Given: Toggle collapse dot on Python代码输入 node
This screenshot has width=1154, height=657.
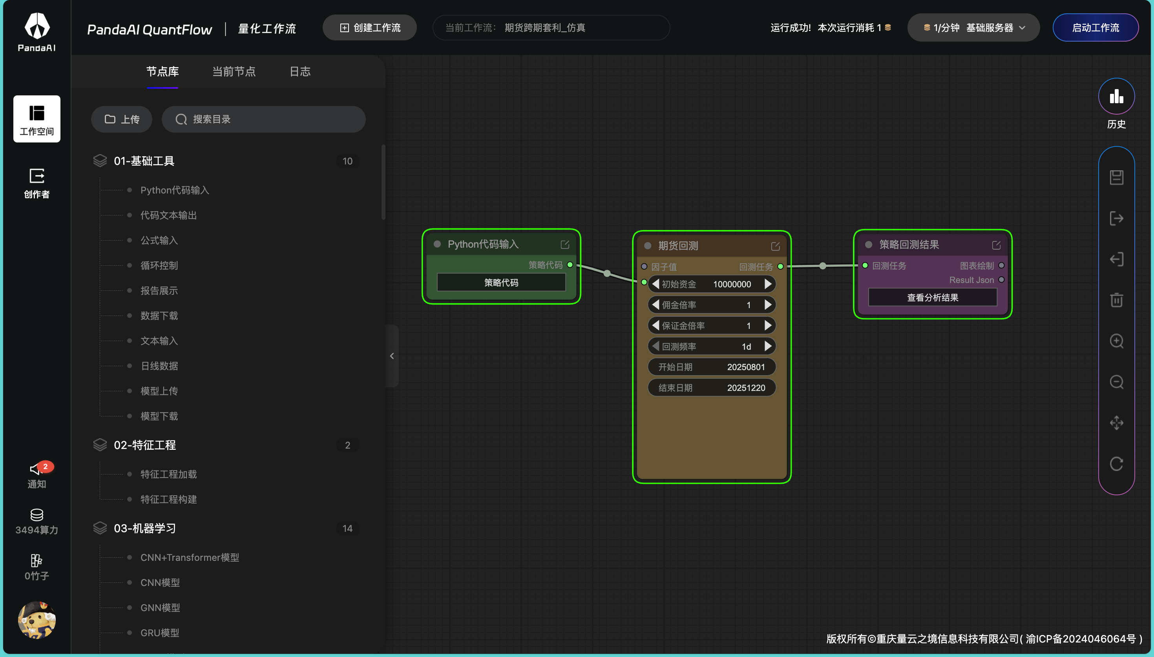Looking at the screenshot, I should coord(437,244).
